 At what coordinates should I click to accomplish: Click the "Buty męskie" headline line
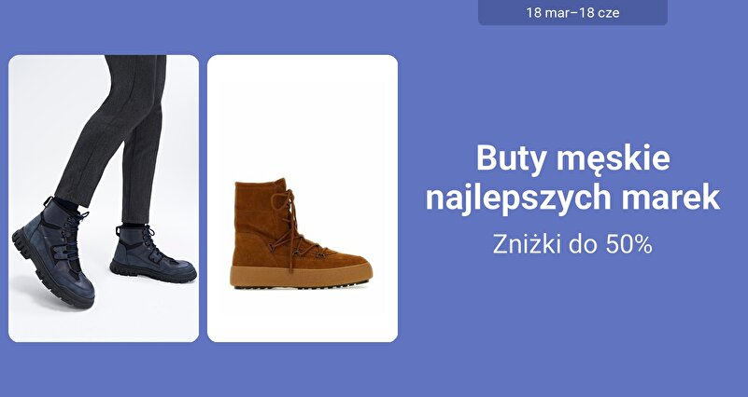pyautogui.click(x=573, y=158)
